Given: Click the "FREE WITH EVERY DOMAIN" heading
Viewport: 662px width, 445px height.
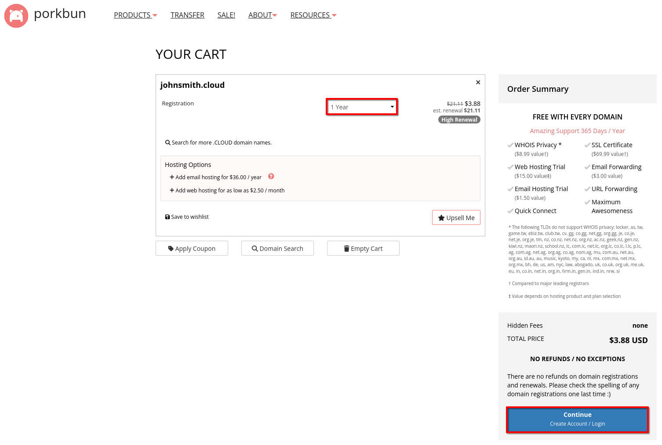Looking at the screenshot, I should coord(578,117).
